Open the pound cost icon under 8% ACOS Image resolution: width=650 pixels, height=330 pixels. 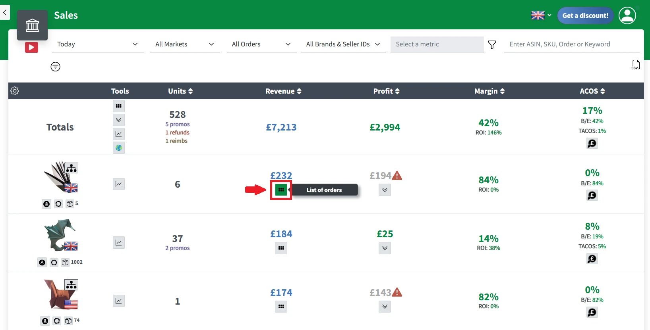tap(592, 259)
